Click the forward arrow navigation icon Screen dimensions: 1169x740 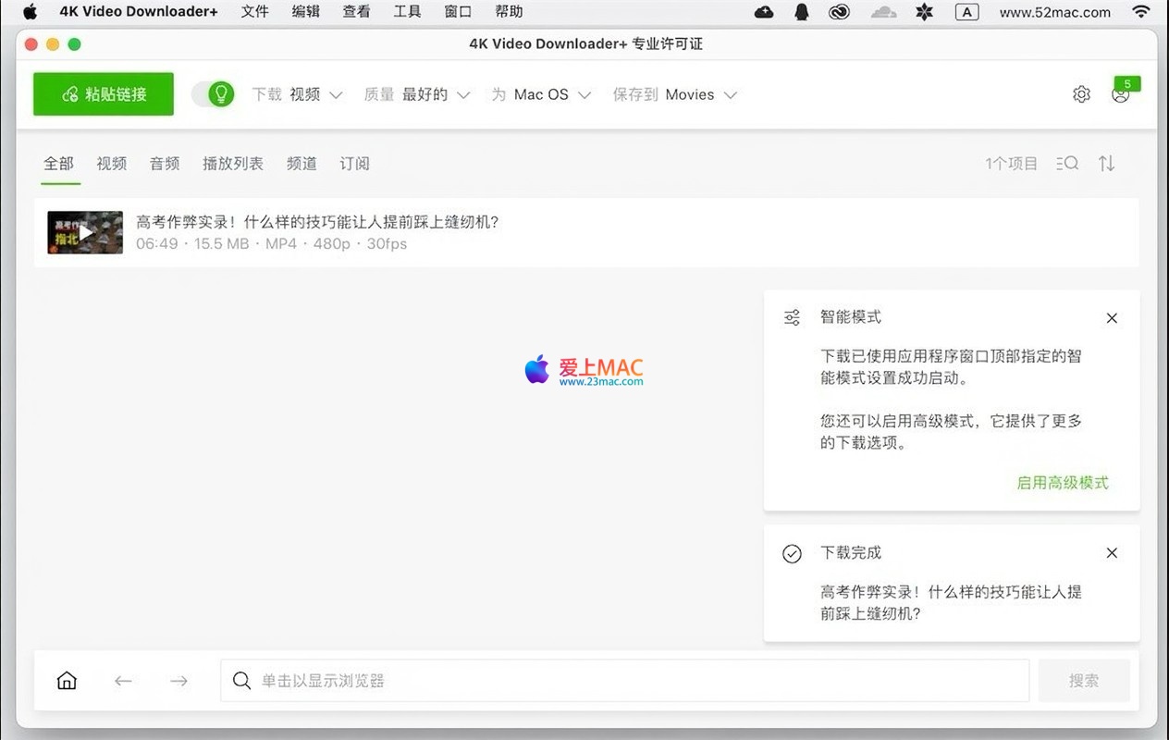click(178, 681)
